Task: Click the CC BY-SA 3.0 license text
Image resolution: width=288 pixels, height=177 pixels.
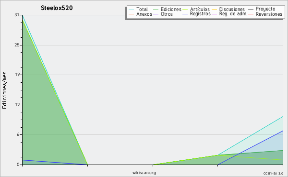Action: [273, 174]
